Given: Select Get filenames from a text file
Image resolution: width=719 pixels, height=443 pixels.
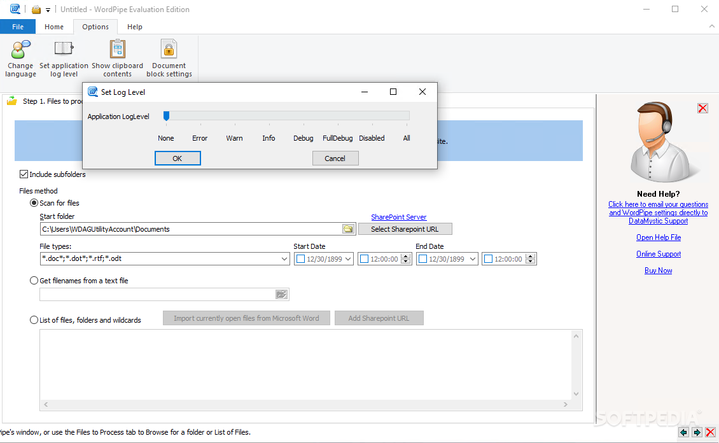Looking at the screenshot, I should (x=34, y=280).
